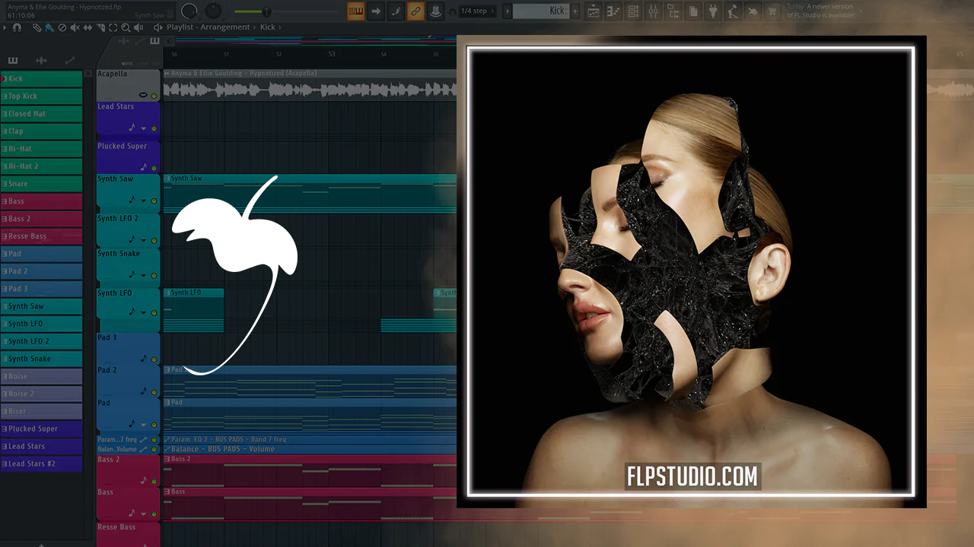Mute the Pad track
This screenshot has height=547, width=974.
click(154, 425)
